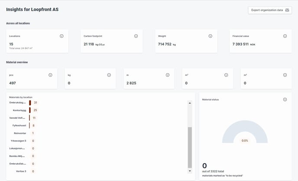
Task: Click the Materials by location scrollbar thumb
Action: (x=190, y=147)
